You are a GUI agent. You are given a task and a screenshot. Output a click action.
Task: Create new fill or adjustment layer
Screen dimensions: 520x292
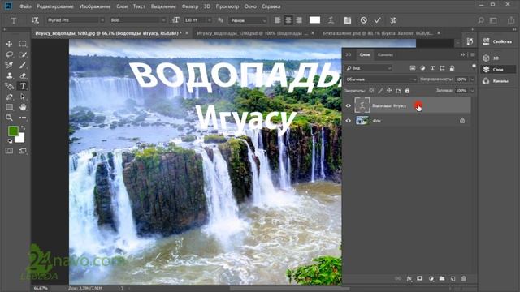[x=431, y=279]
